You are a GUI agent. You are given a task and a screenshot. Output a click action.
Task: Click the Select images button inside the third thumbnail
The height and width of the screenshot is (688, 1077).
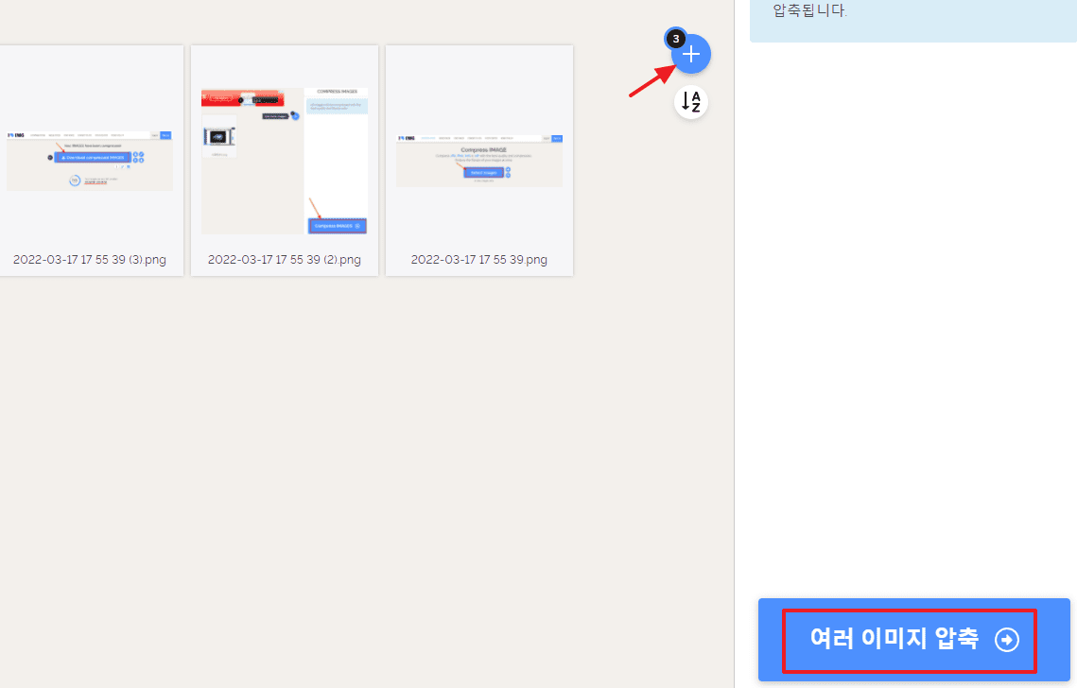(x=483, y=172)
